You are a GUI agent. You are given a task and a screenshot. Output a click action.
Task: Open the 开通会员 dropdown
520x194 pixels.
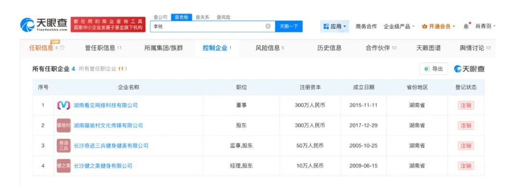point(439,26)
